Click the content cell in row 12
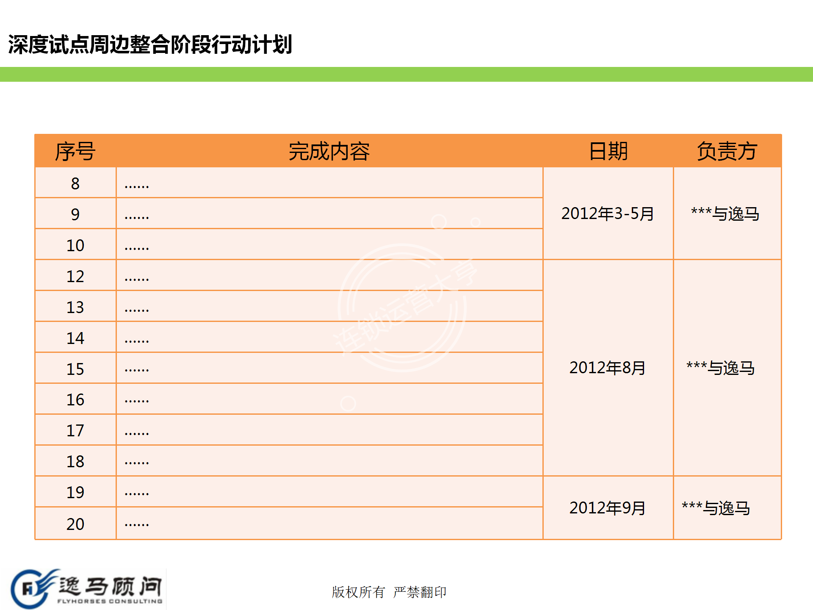The image size is (813, 610). pyautogui.click(x=329, y=276)
